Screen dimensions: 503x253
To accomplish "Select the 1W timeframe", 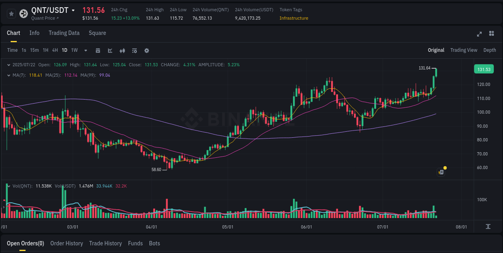I will click(74, 50).
